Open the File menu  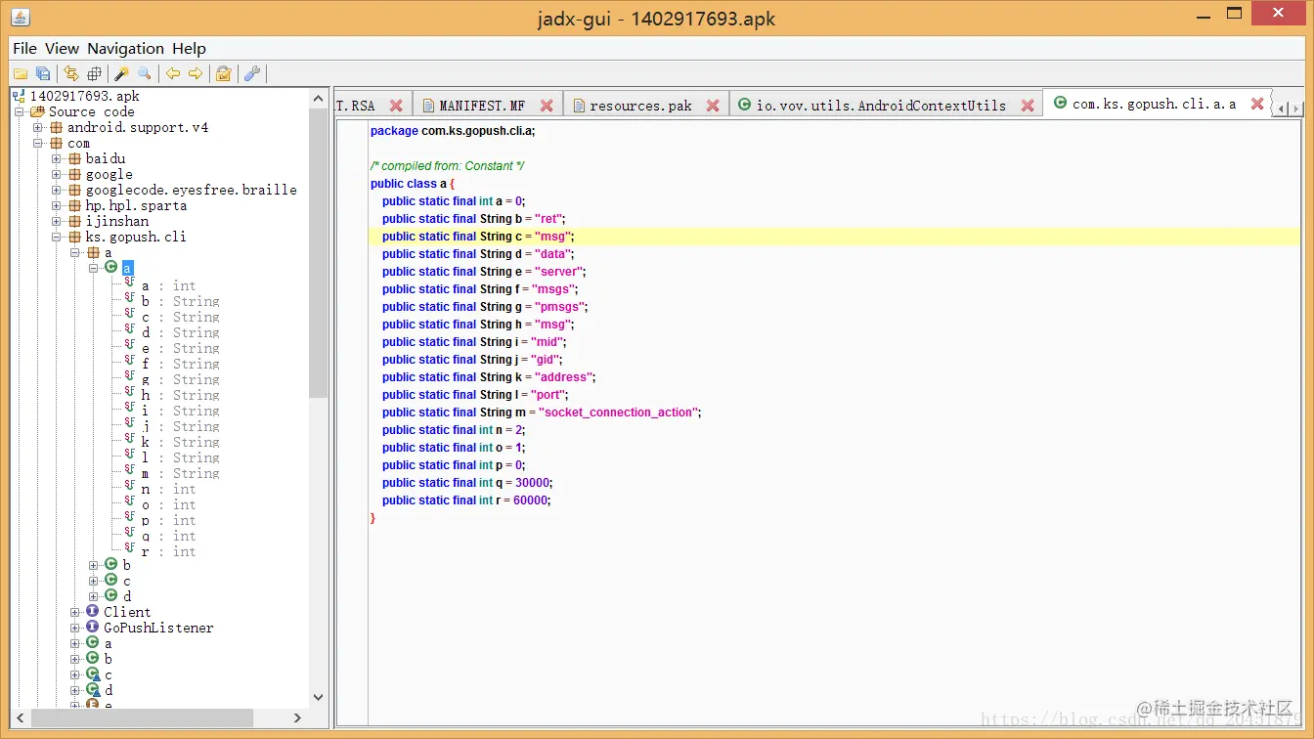24,48
